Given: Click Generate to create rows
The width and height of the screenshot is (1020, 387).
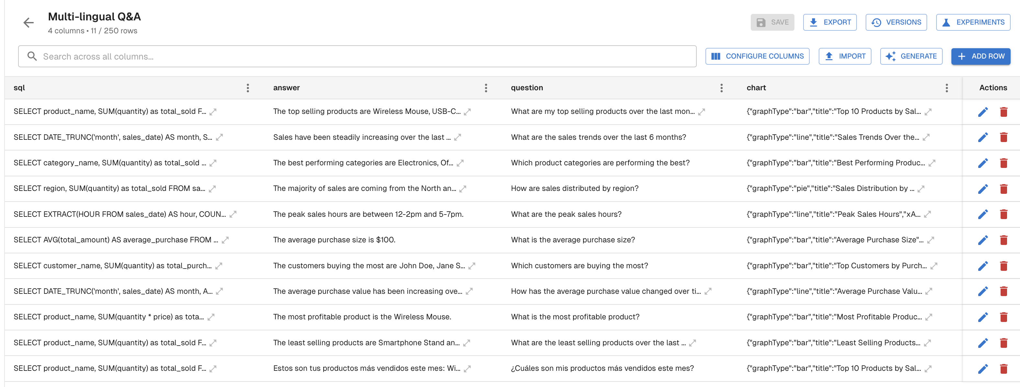Looking at the screenshot, I should (x=911, y=56).
